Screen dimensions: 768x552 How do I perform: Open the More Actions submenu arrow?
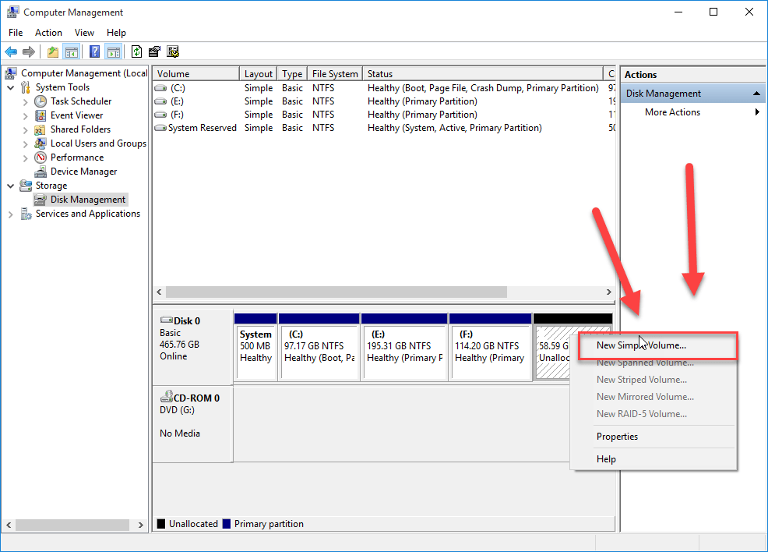coord(756,111)
